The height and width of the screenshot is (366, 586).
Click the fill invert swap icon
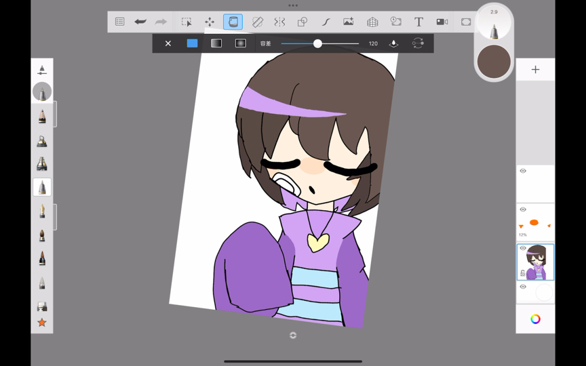point(418,43)
